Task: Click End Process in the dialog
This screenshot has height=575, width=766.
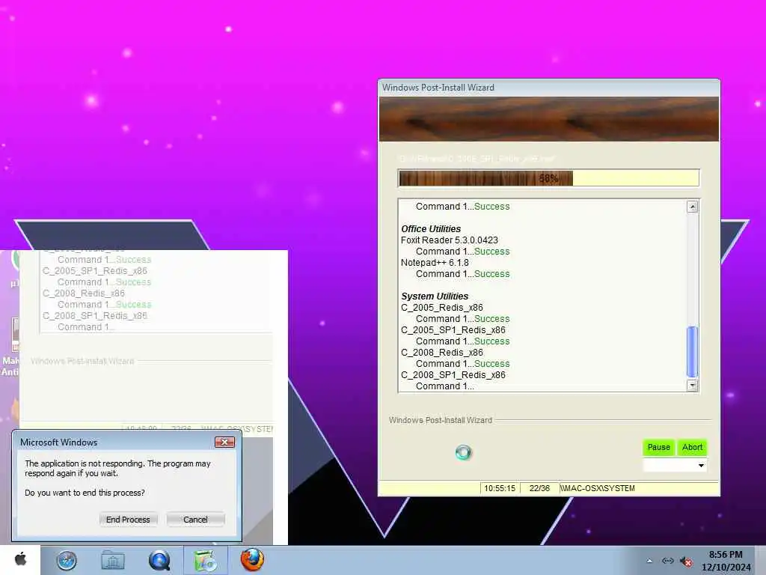Action: click(x=128, y=520)
